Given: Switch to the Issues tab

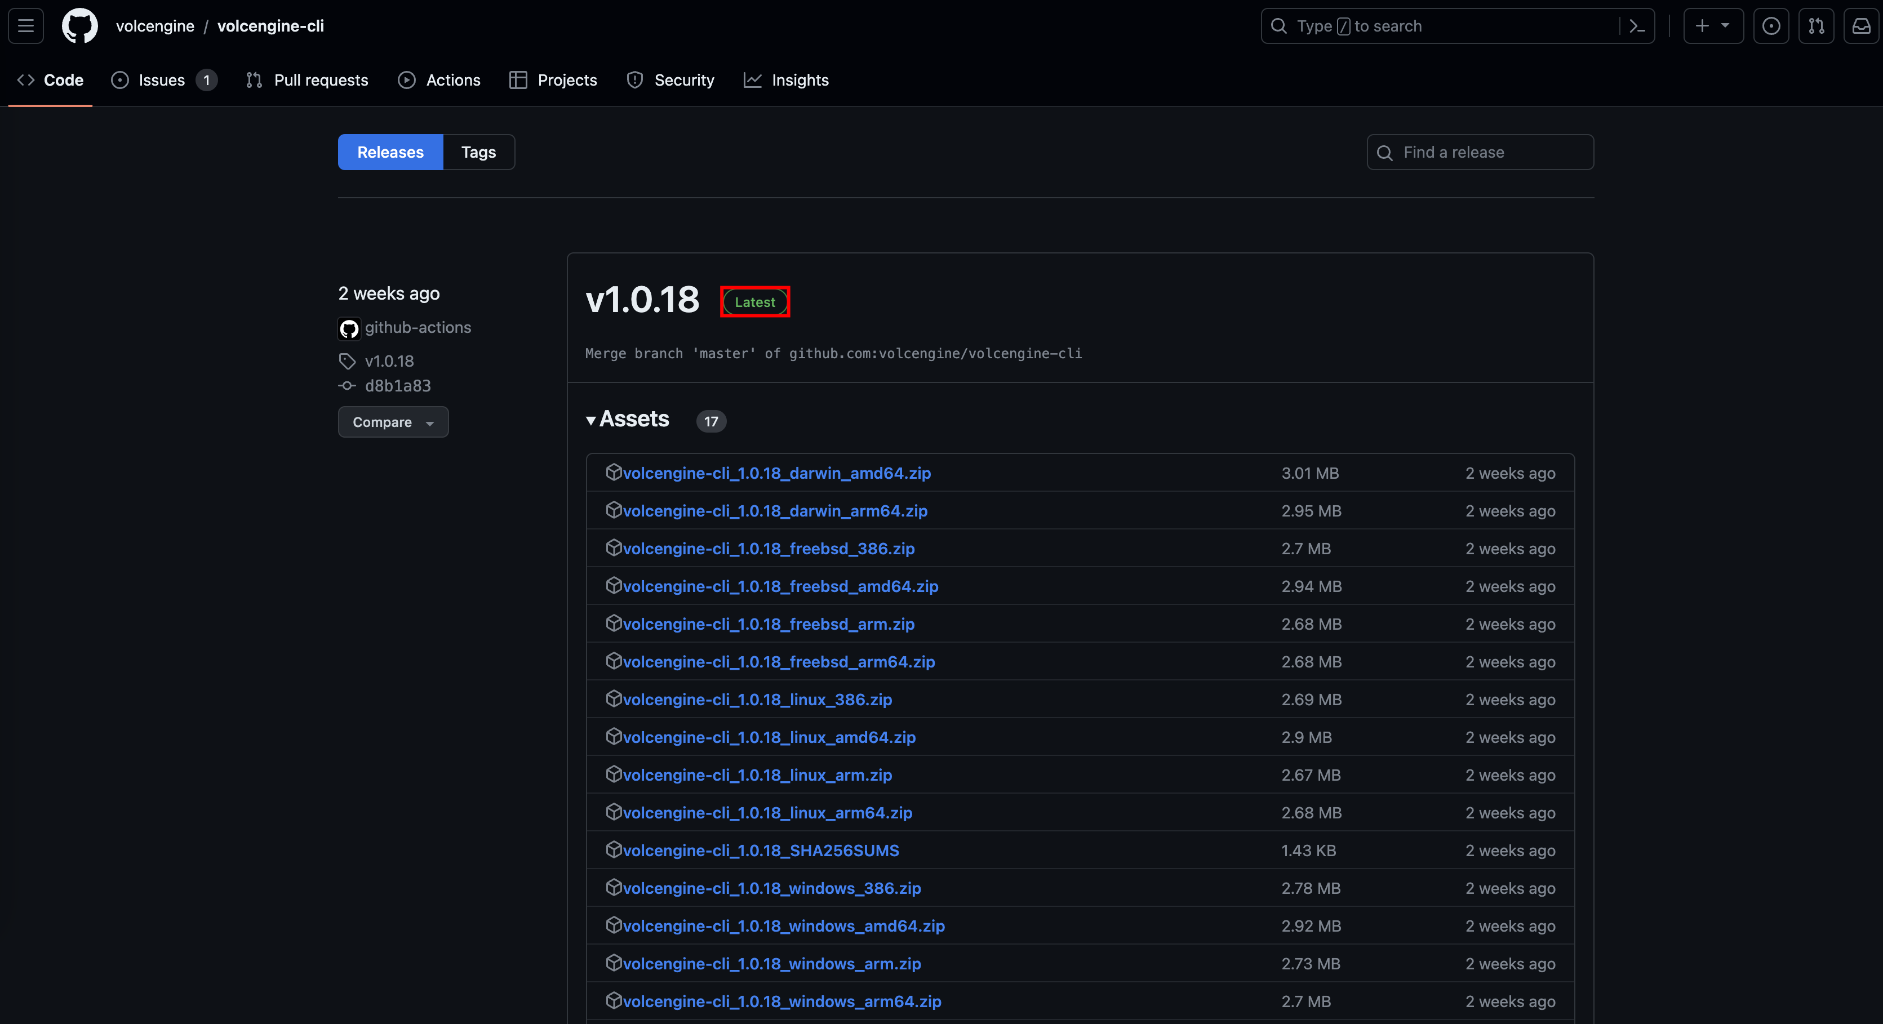Looking at the screenshot, I should (x=164, y=81).
